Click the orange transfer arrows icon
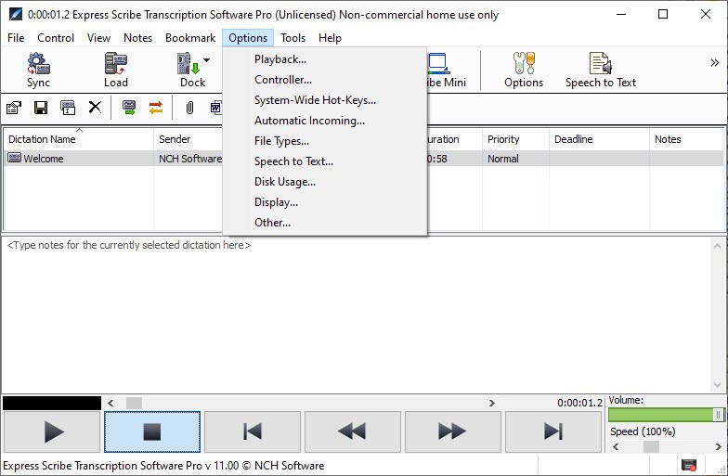The width and height of the screenshot is (728, 476). pos(156,108)
